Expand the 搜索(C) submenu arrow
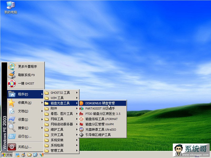Viewport: 211px width, 158px height. pos(42,128)
